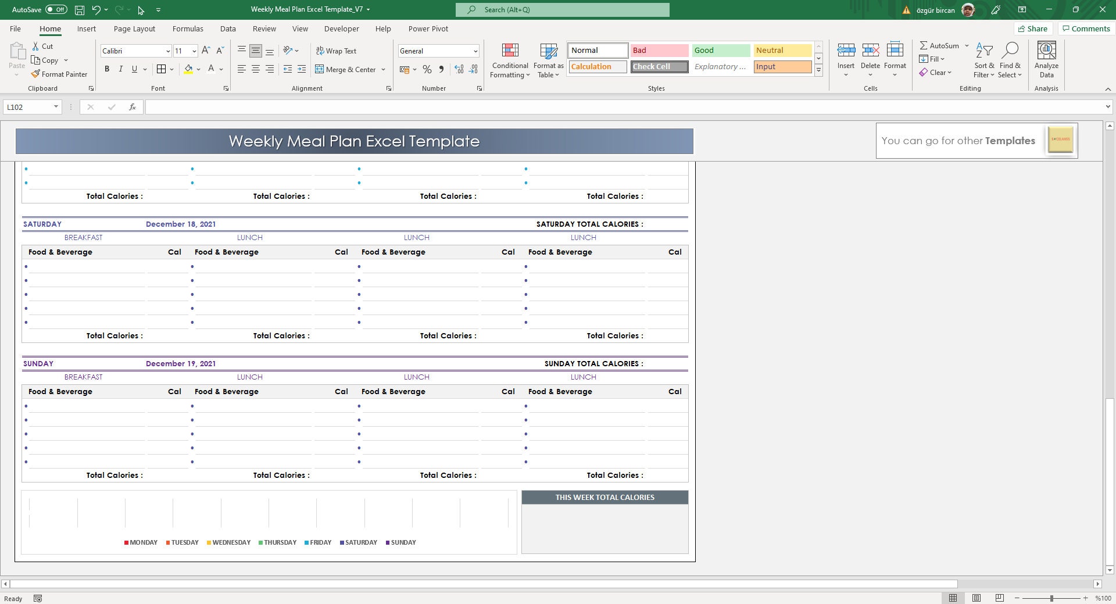Switch to Page Break Preview view

[x=1000, y=598]
